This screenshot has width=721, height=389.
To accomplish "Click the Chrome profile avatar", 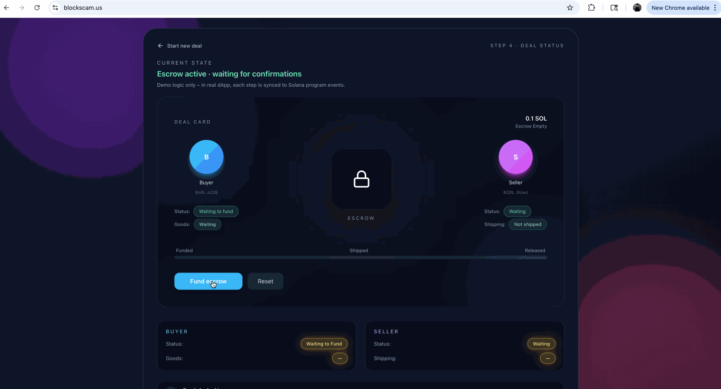I will click(637, 7).
